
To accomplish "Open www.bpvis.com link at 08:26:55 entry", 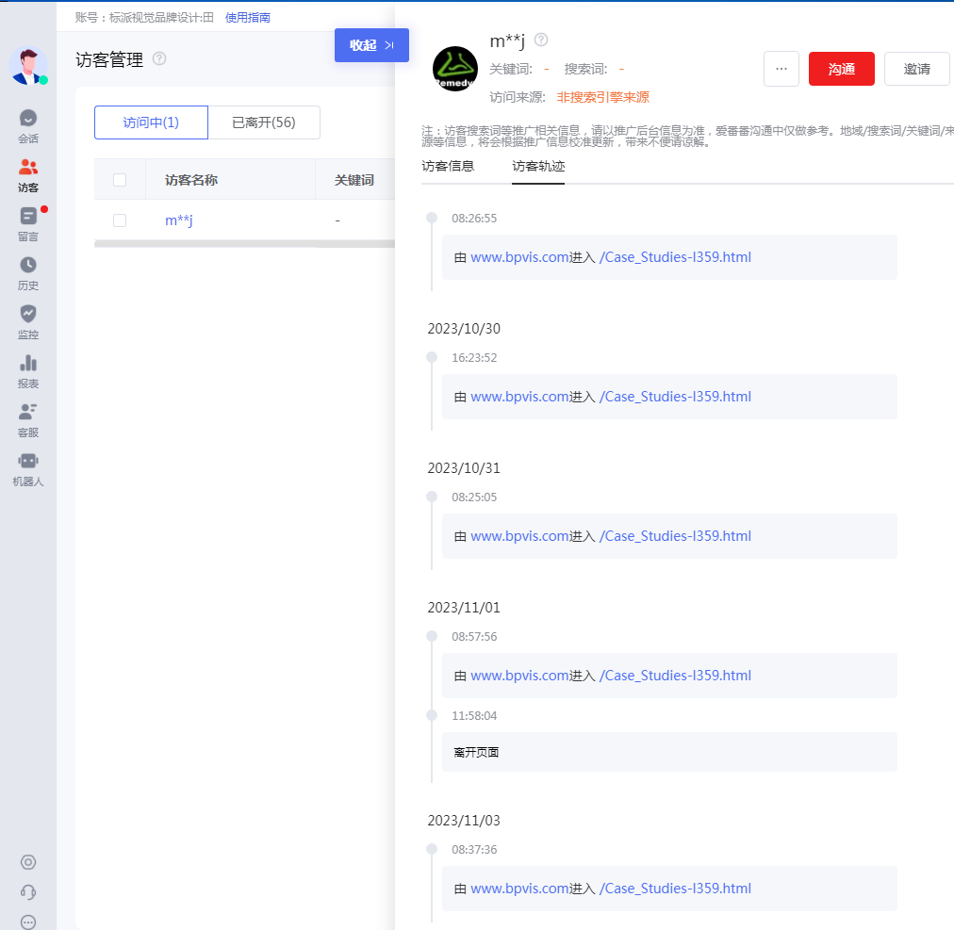I will pos(519,257).
